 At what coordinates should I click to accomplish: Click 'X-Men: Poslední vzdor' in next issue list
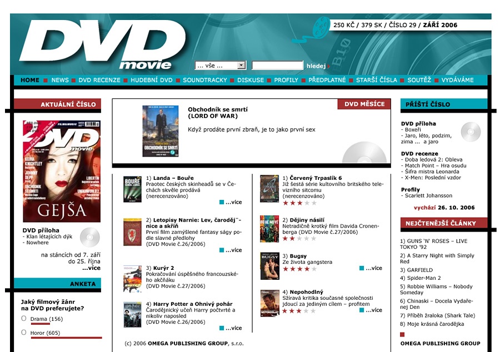tap(433, 178)
